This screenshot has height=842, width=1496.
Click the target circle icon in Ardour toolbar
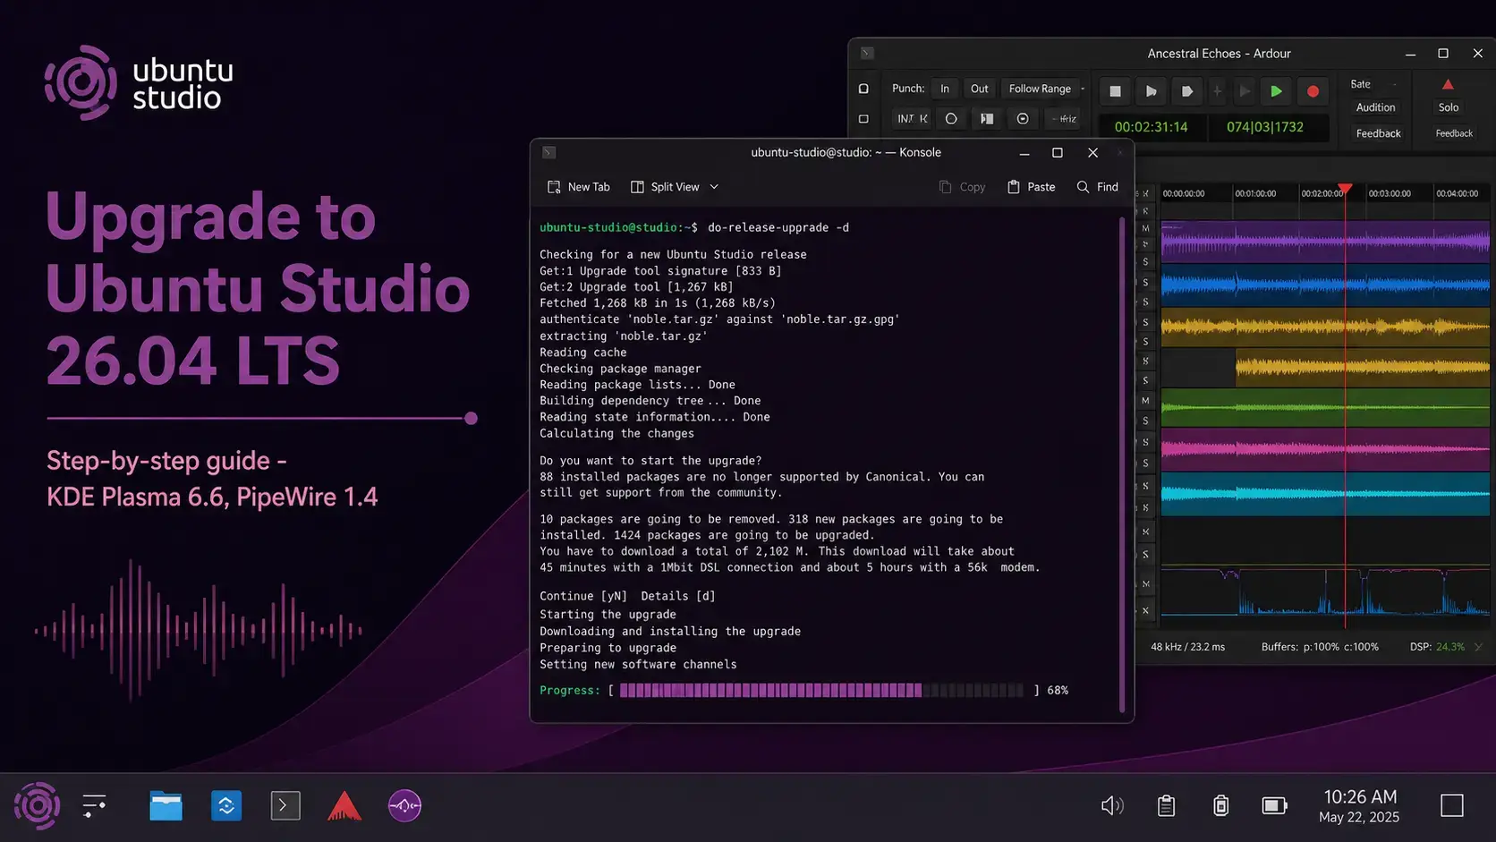[x=1023, y=118]
